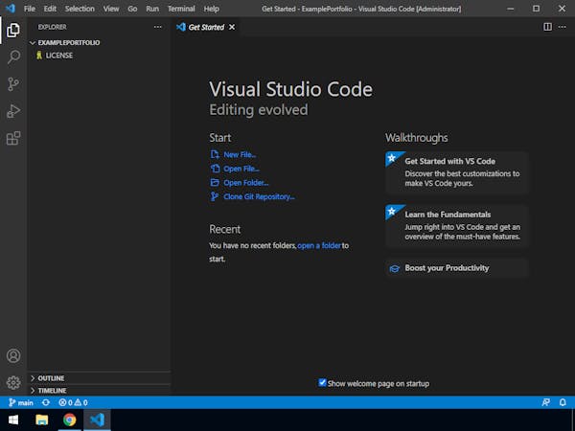Viewport: 575px width, 431px height.
Task: Open the Selection menu
Action: tap(80, 9)
